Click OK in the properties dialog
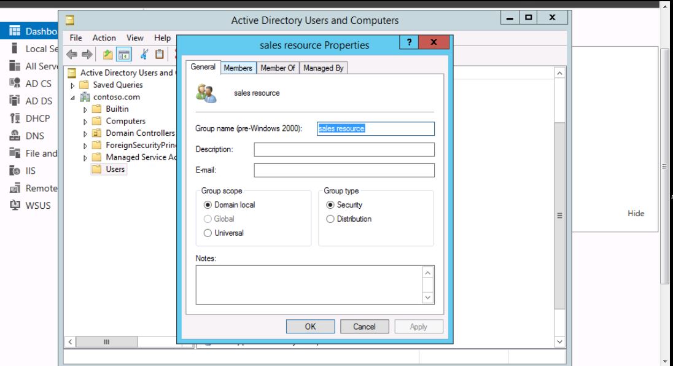673x366 pixels. [x=310, y=327]
